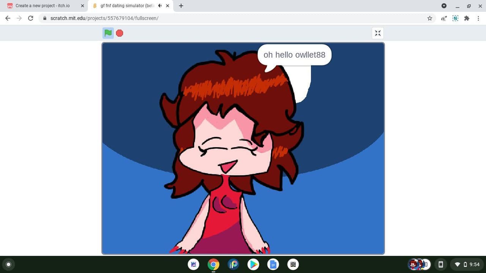486x273 pixels.
Task: Open the status tray showing 9:54
Action: click(467, 264)
